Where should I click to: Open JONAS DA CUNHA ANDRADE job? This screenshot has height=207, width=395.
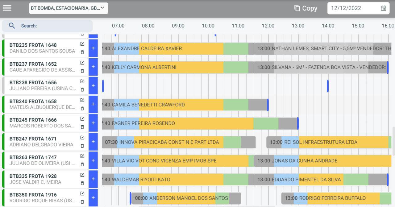(x=323, y=161)
